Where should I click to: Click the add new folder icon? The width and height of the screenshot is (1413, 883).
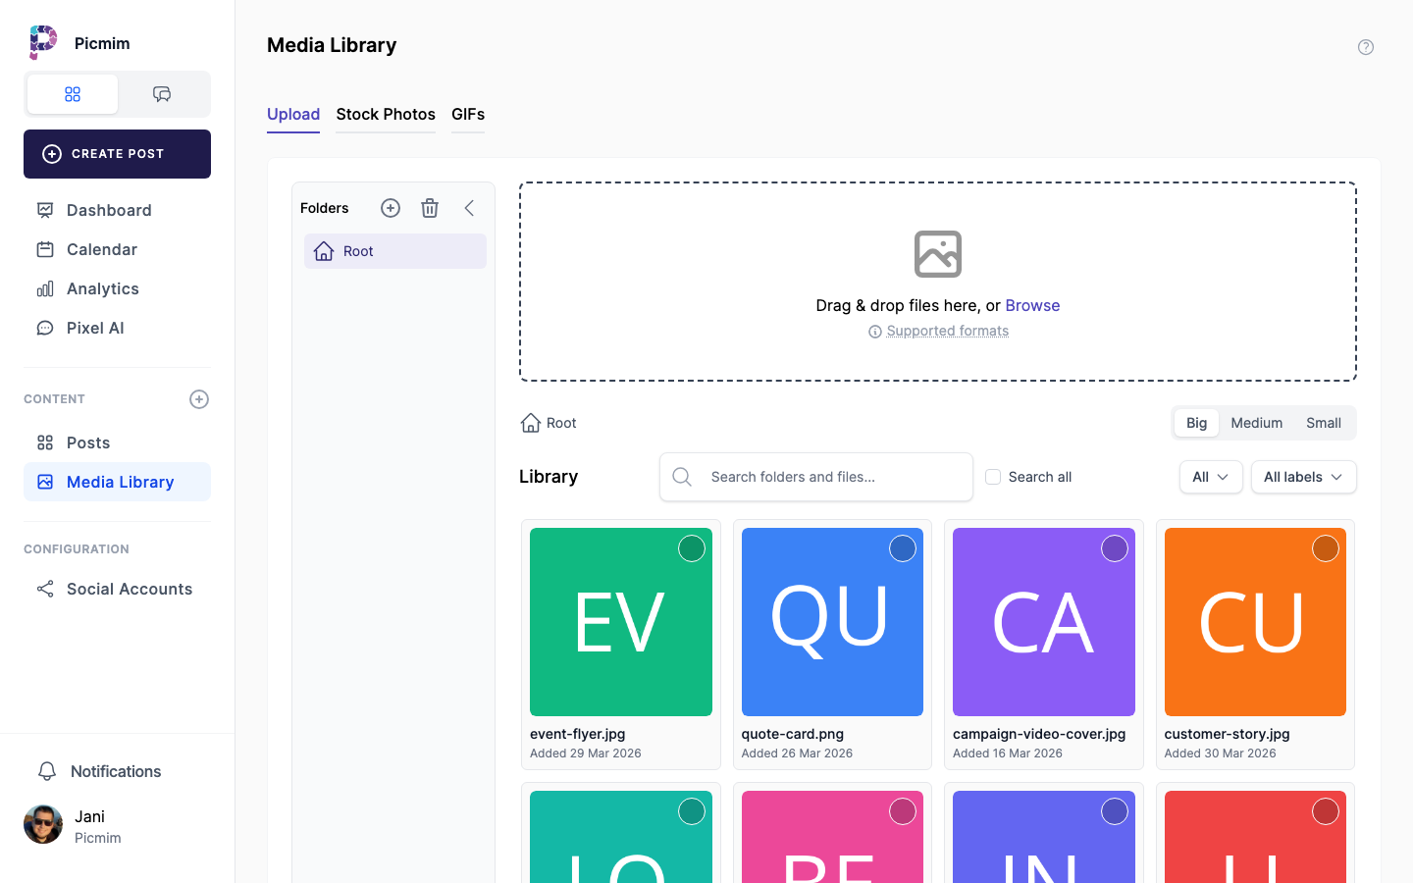pyautogui.click(x=391, y=208)
